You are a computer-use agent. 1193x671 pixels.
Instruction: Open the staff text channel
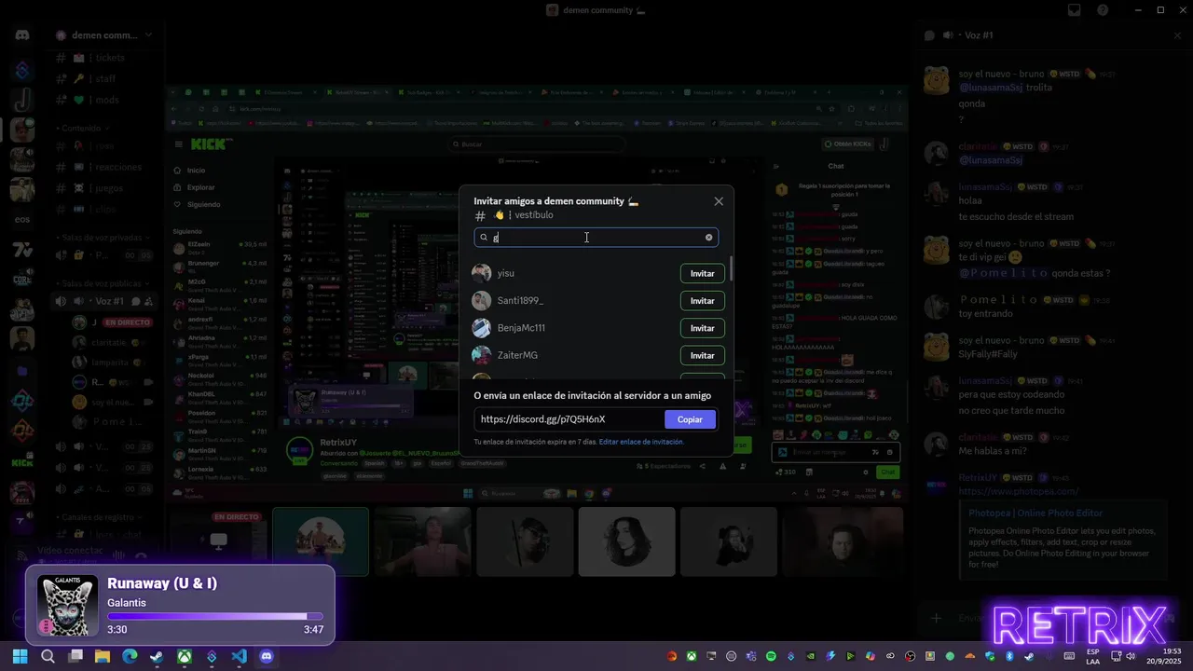click(105, 79)
